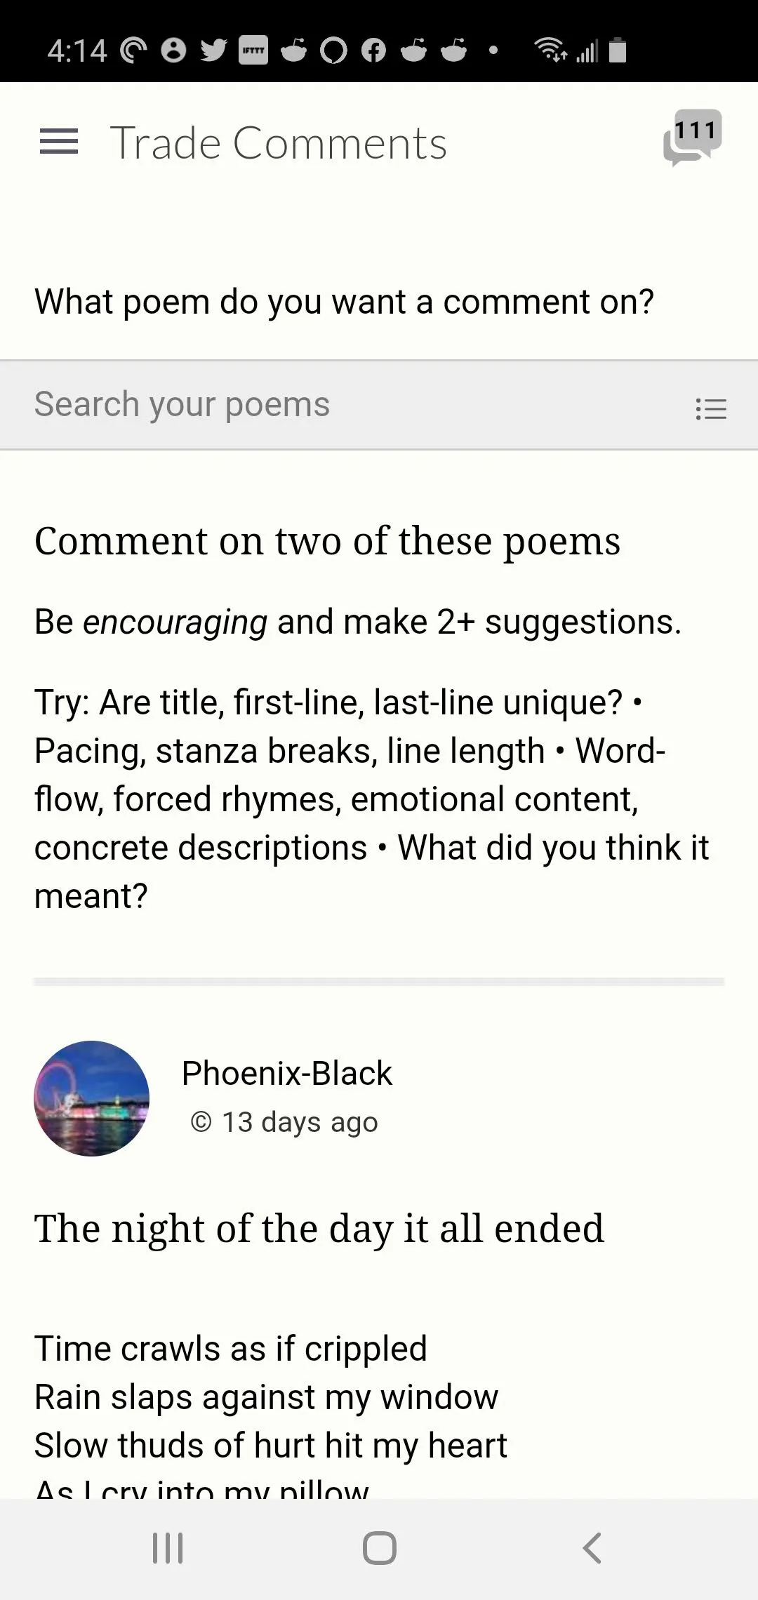Viewport: 758px width, 1600px height.
Task: Tap the Facebook notification icon in status bar
Action: click(373, 51)
